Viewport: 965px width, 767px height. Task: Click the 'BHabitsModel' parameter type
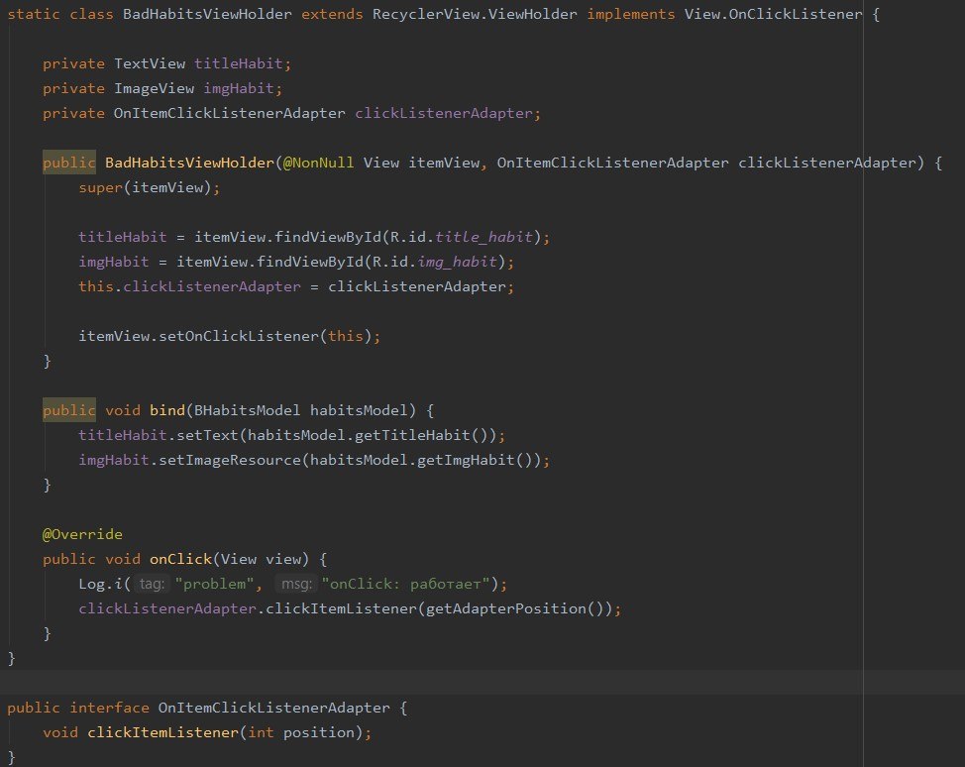coord(248,410)
